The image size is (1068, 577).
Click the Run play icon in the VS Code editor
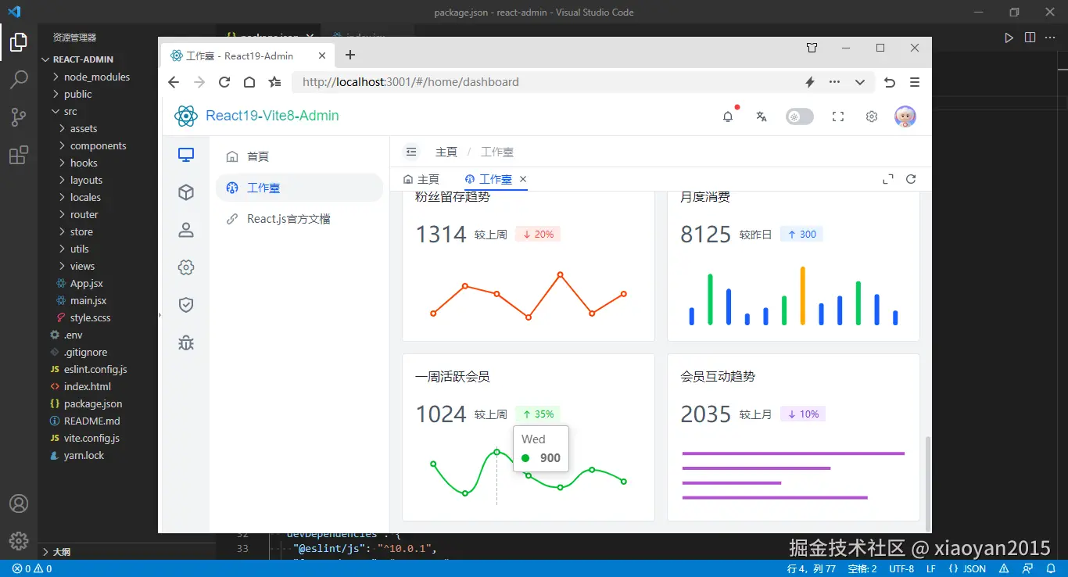pos(1009,38)
